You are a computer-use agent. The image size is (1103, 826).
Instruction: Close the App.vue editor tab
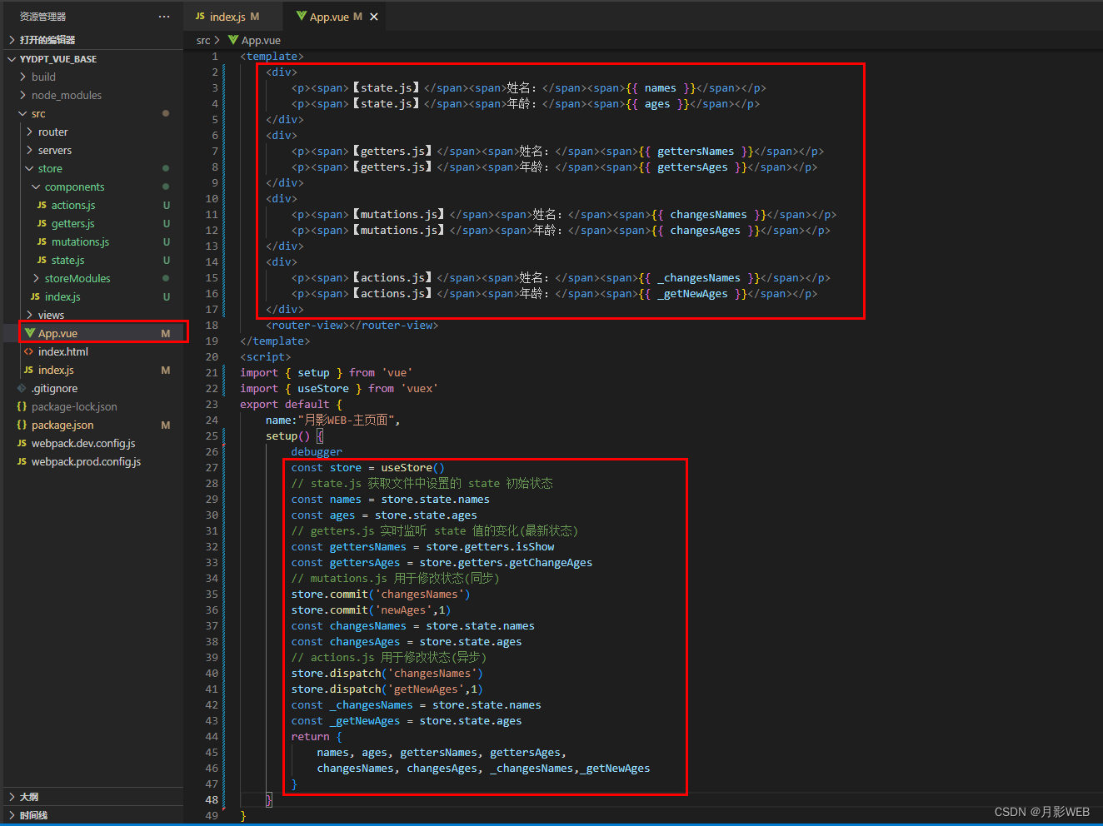point(374,17)
